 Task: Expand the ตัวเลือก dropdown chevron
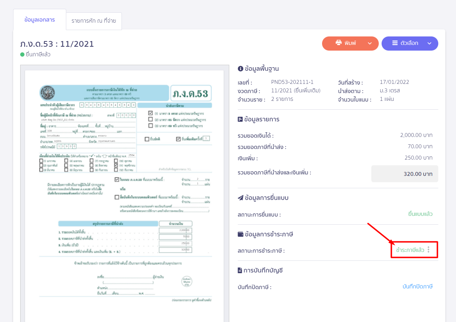pyautogui.click(x=429, y=44)
